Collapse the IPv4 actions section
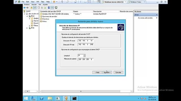The image size is (181, 101). 157,15
